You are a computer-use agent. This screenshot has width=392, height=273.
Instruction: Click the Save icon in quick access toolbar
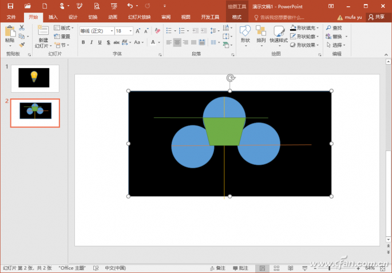tap(10, 6)
